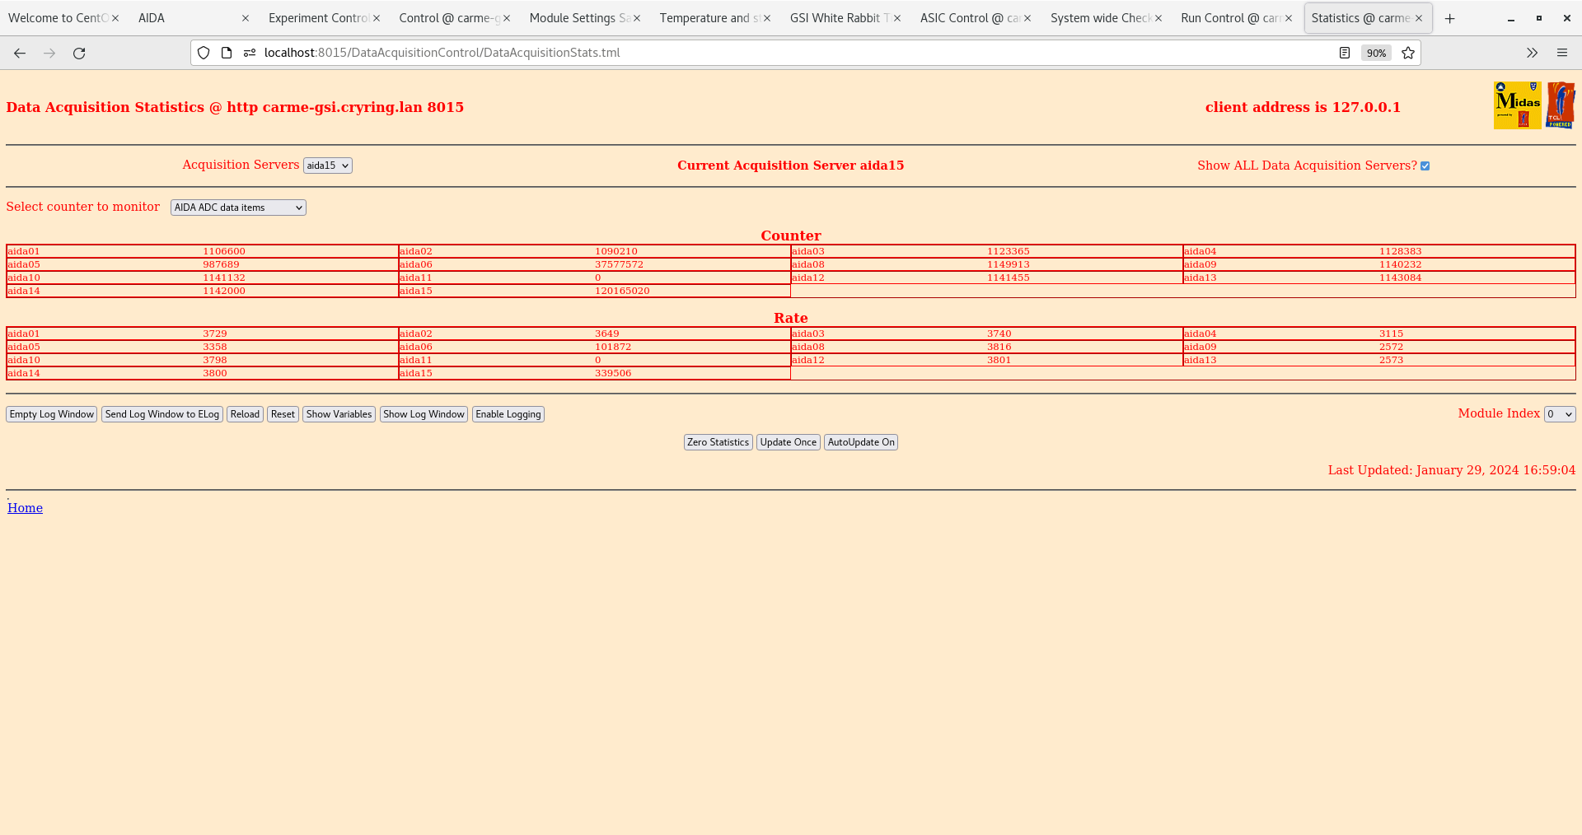This screenshot has height=835, width=1582.
Task: Click the toolbar overflow chevron icon
Action: 1532,53
